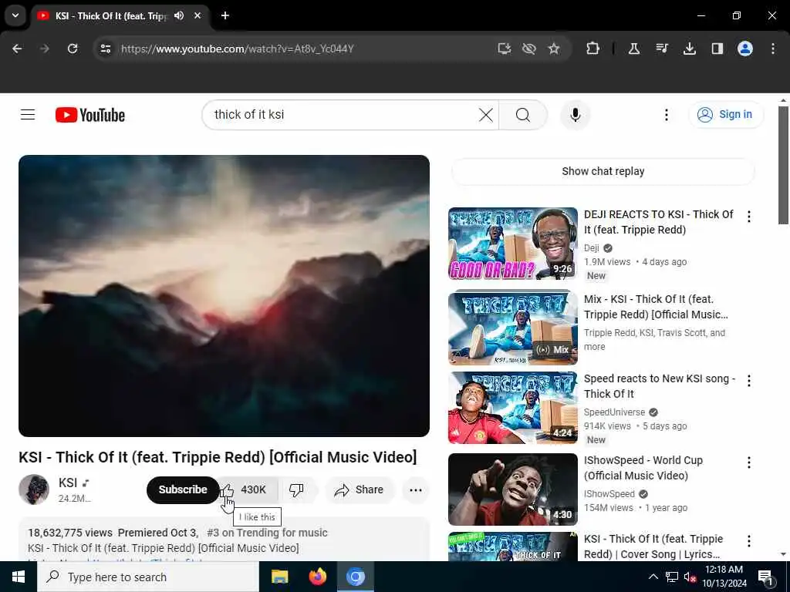The height and width of the screenshot is (592, 790).
Task: Expand the video description box
Action: pos(224,540)
